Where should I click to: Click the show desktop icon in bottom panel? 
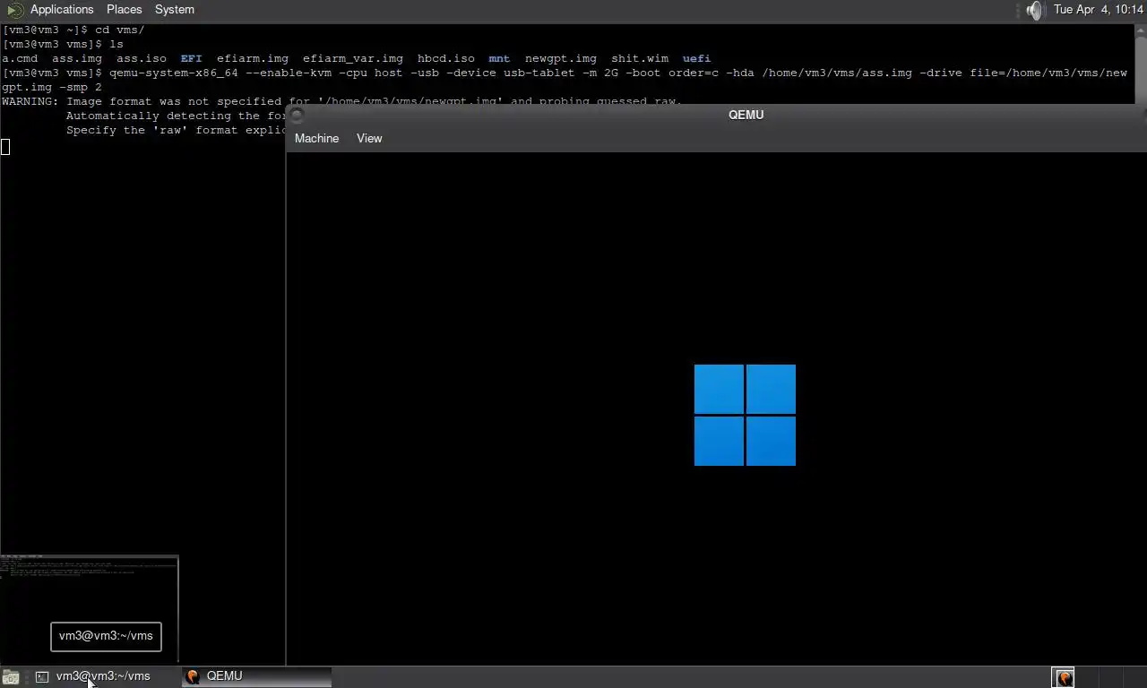(10, 677)
